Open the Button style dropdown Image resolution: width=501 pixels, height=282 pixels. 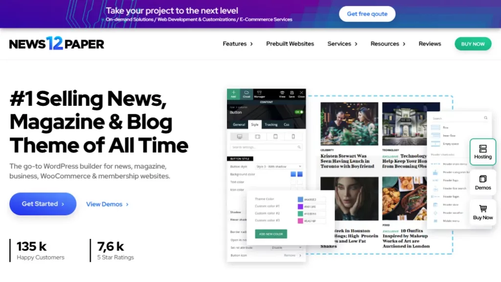point(279,166)
